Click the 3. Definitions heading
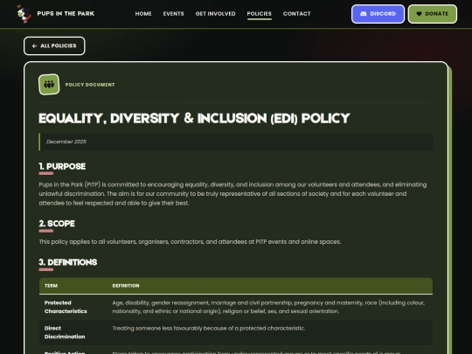472x354 pixels. coord(67,262)
